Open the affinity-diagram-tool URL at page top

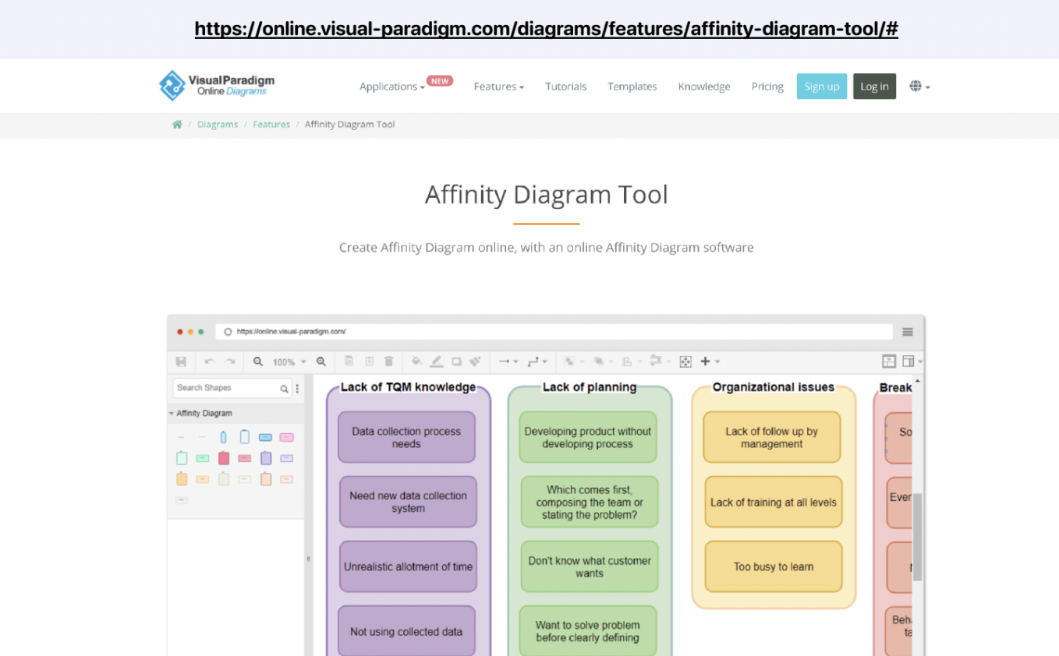click(546, 29)
